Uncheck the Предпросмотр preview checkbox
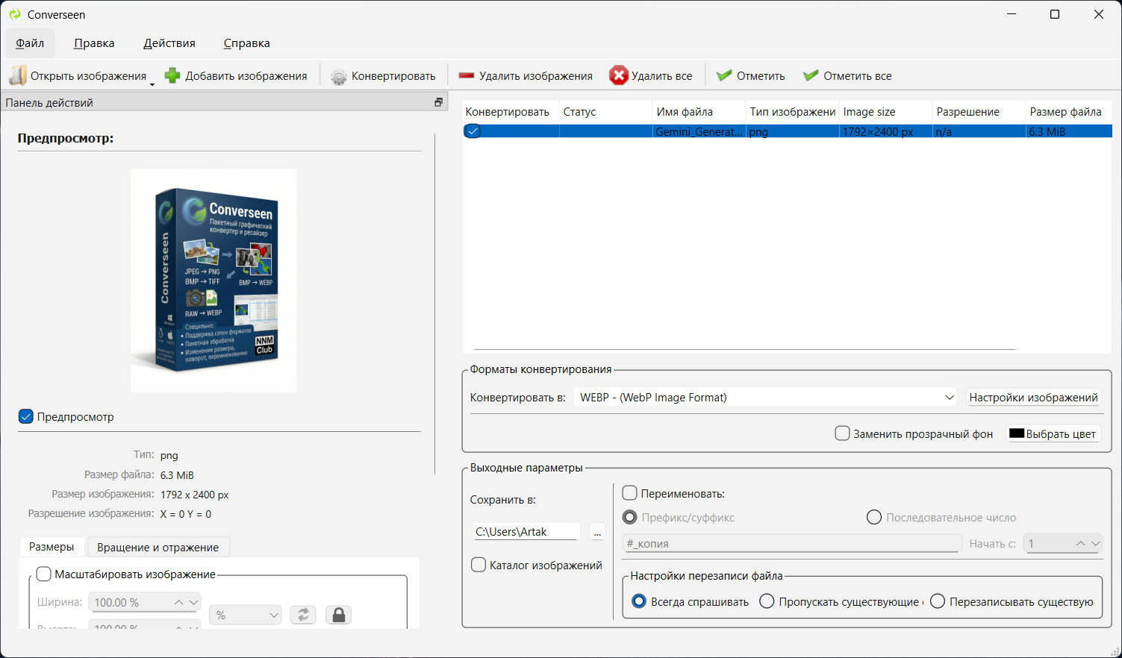Screen dimensions: 1122x658 (x=26, y=416)
